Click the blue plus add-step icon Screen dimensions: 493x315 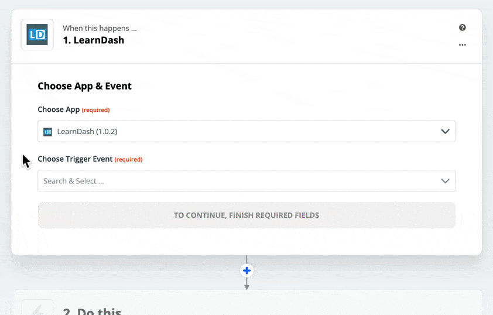tap(247, 271)
